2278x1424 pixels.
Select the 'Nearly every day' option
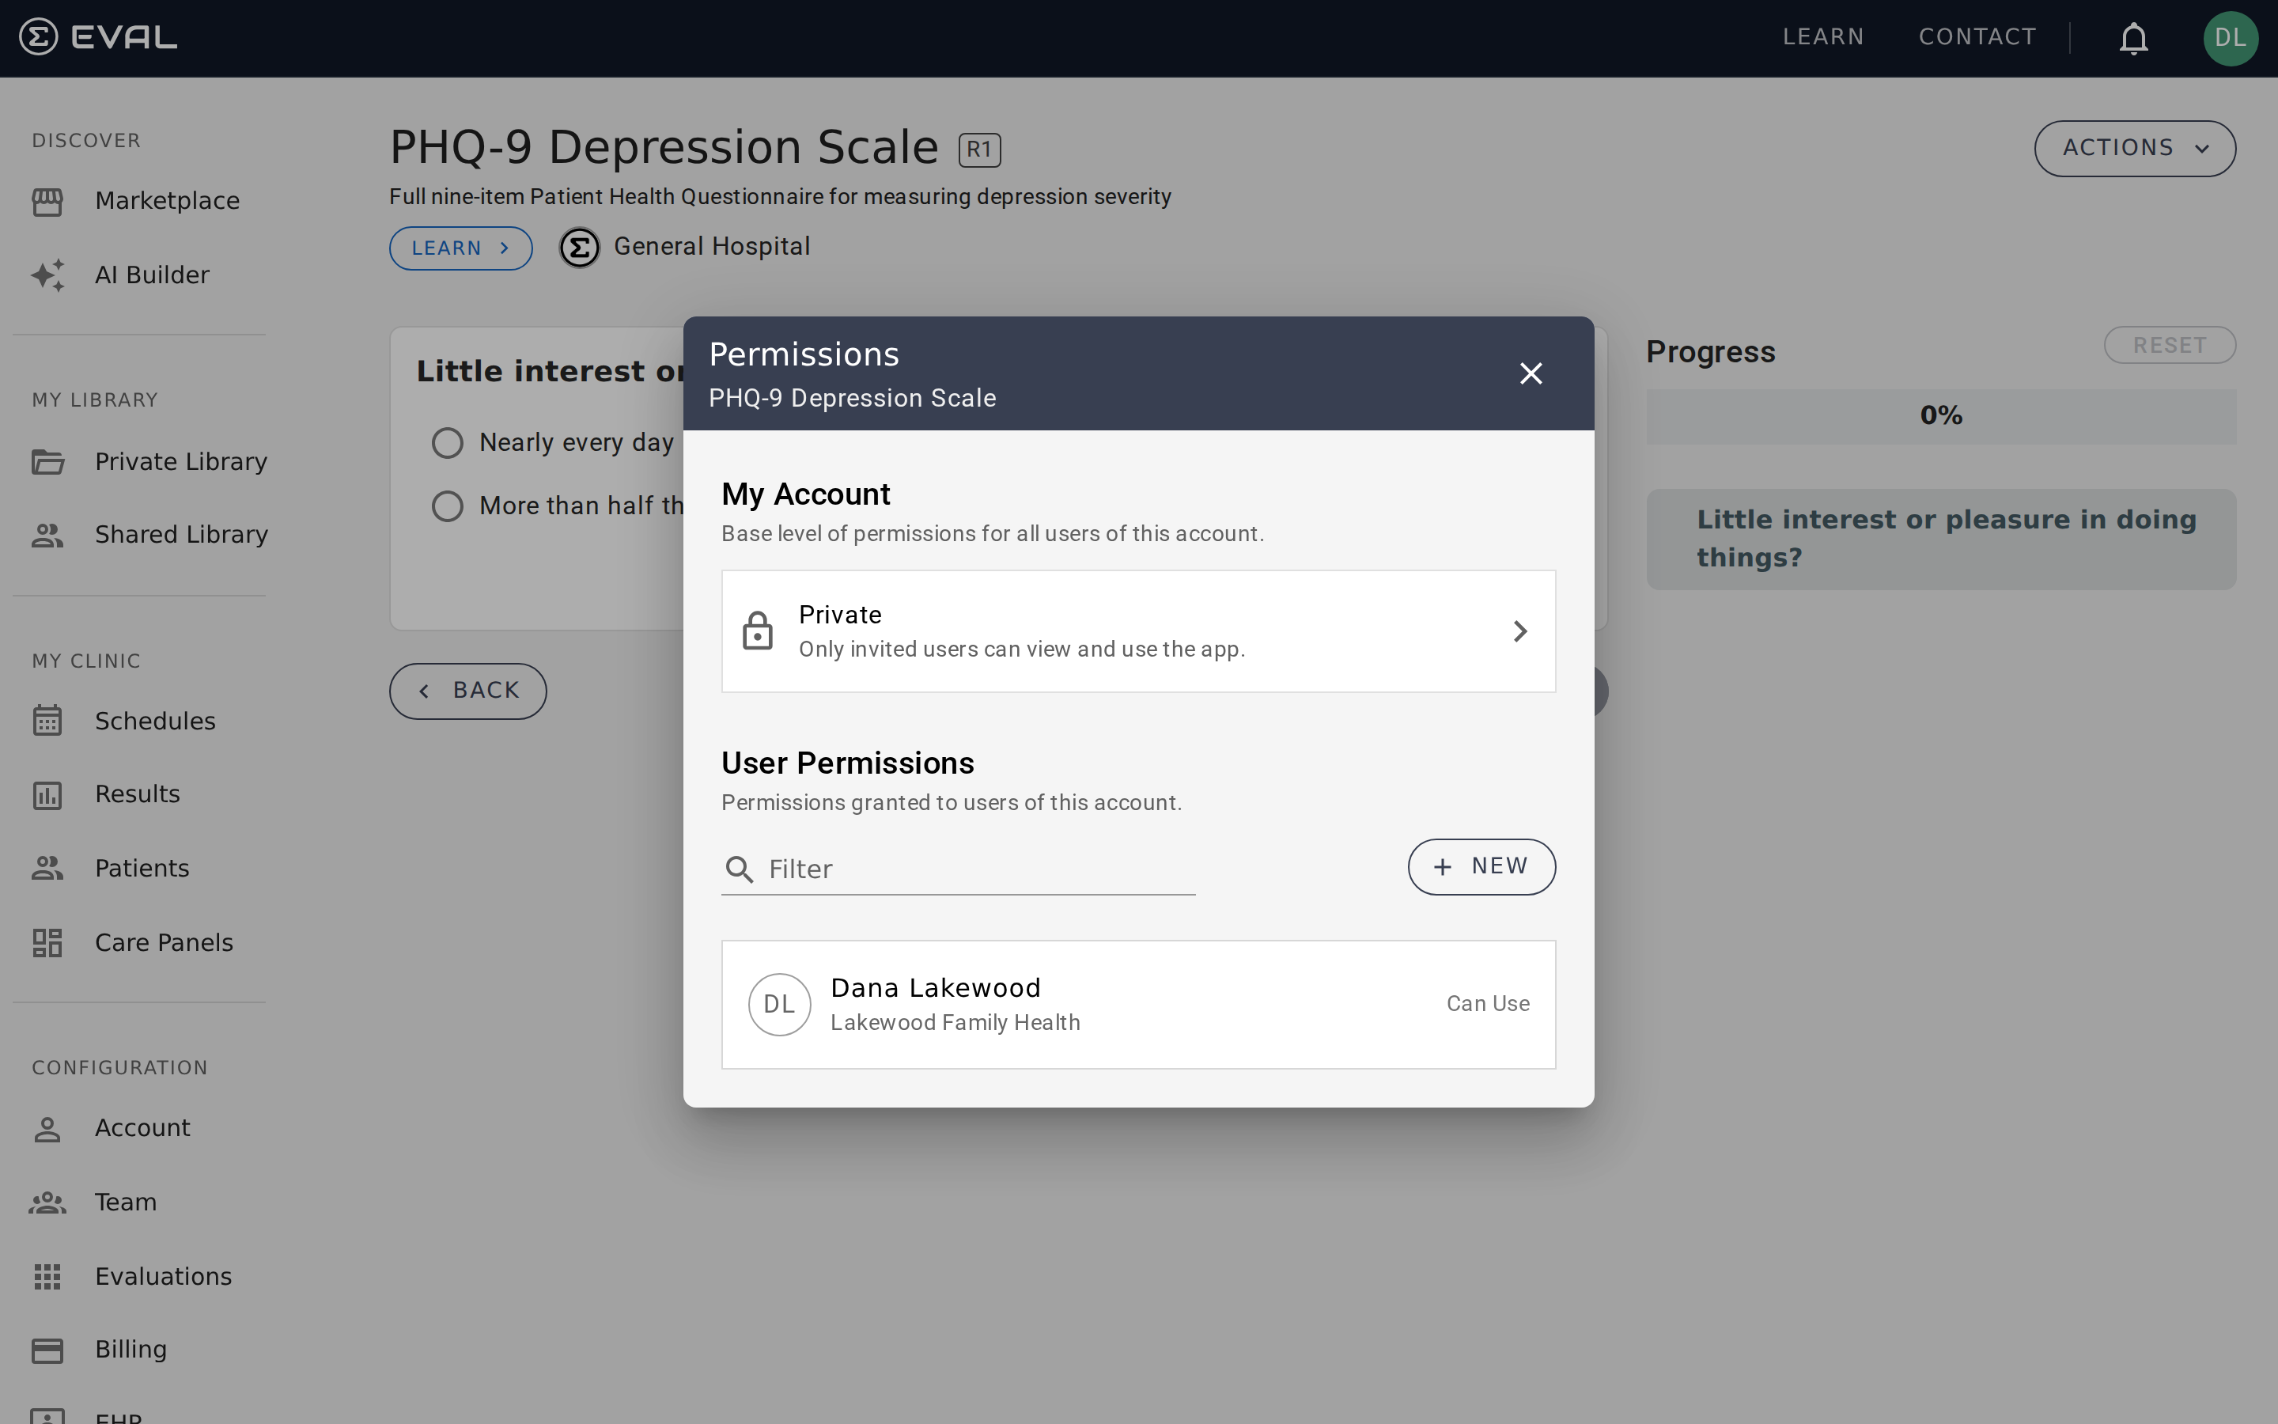coord(447,441)
